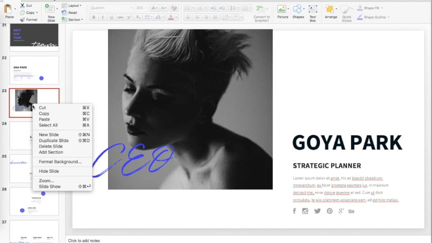Open the font size dropdown
Viewport: 432px width, 243px height.
point(146,8)
